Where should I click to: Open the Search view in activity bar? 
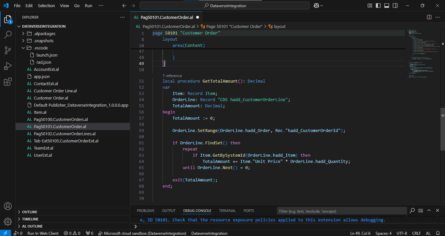(8, 35)
